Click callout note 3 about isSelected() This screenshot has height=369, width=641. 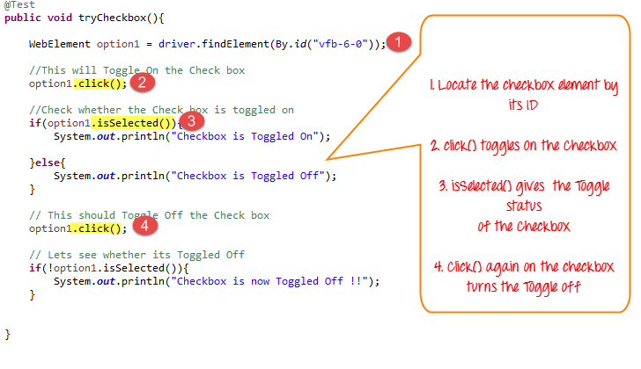[x=523, y=207]
